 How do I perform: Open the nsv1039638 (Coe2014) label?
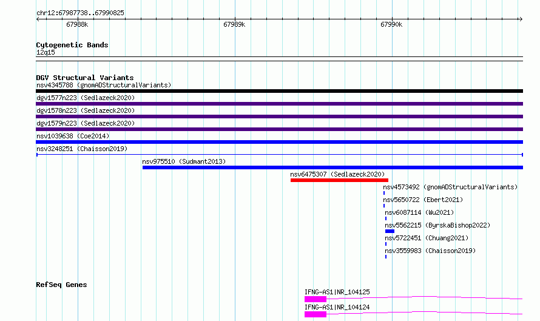point(73,136)
